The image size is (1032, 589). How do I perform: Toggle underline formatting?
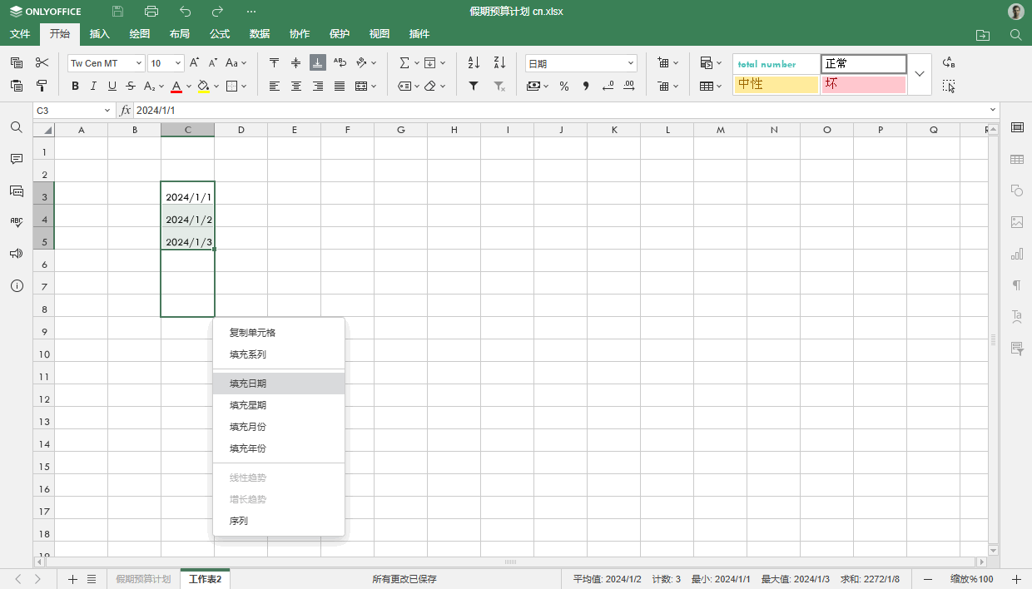click(x=111, y=86)
